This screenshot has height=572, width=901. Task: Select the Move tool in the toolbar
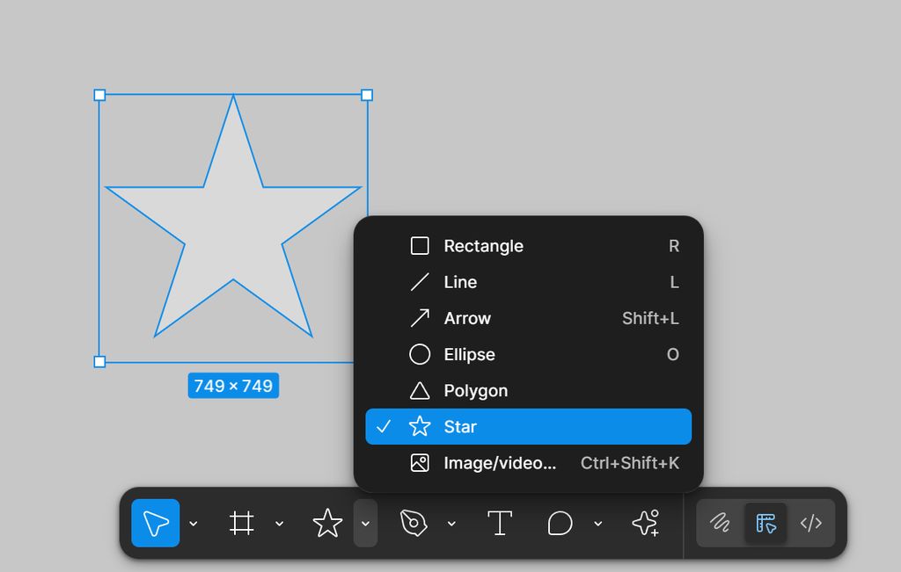(x=156, y=523)
